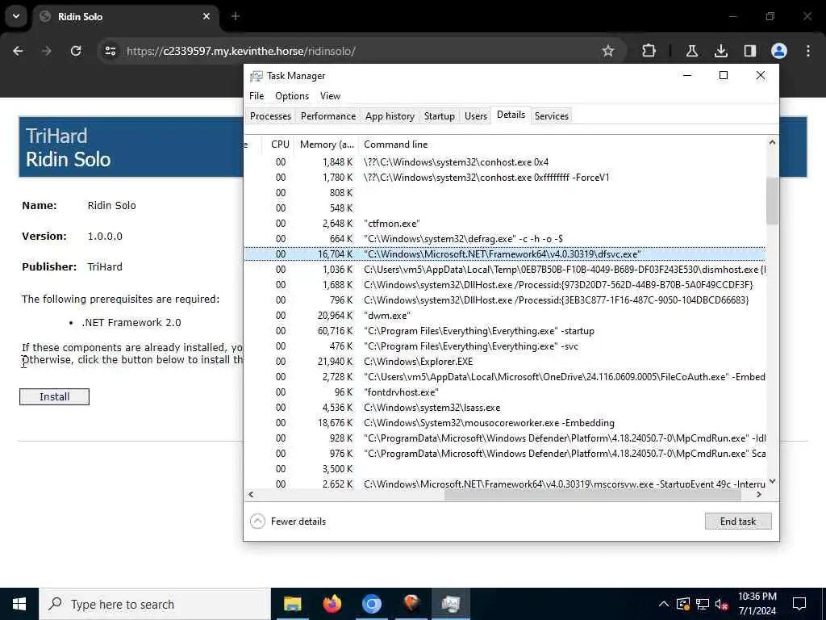
Task: Click the horizontal scrollbar thumb
Action: [x=593, y=495]
